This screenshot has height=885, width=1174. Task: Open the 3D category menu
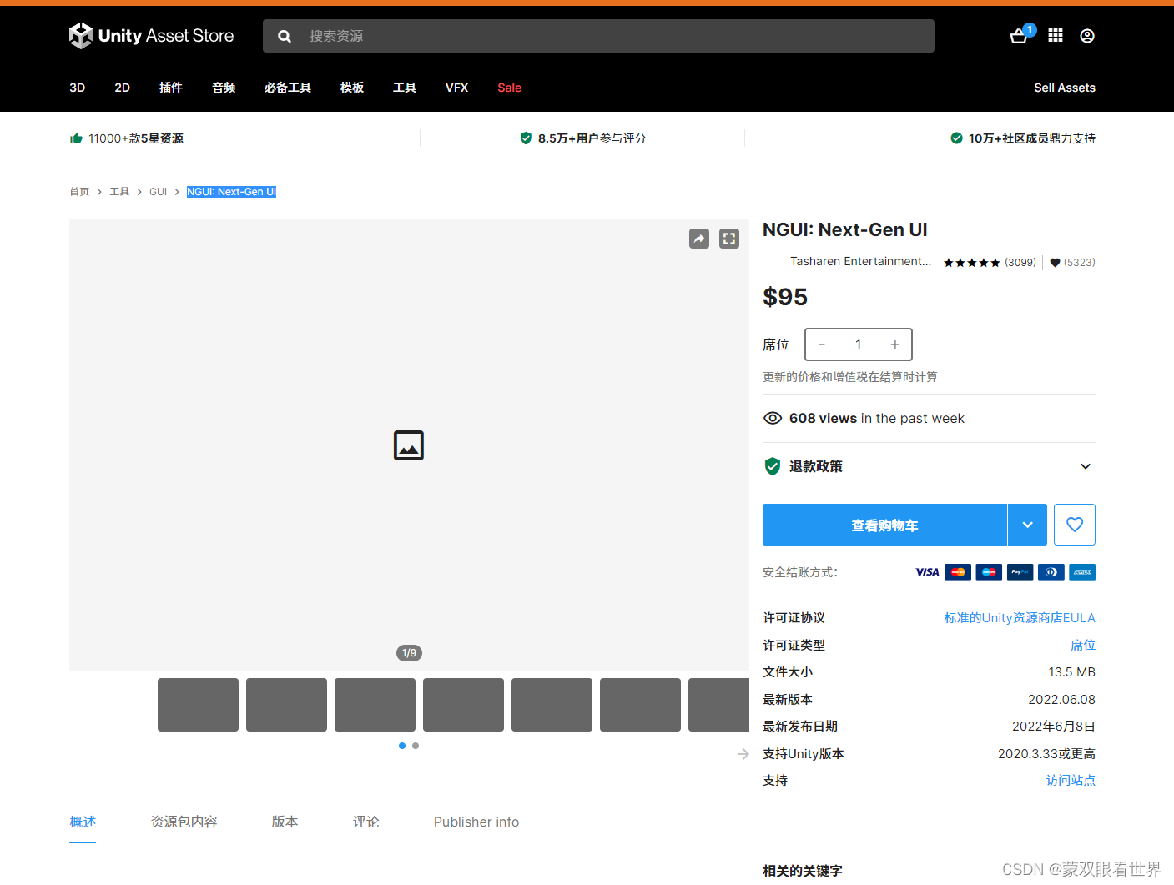(x=78, y=88)
